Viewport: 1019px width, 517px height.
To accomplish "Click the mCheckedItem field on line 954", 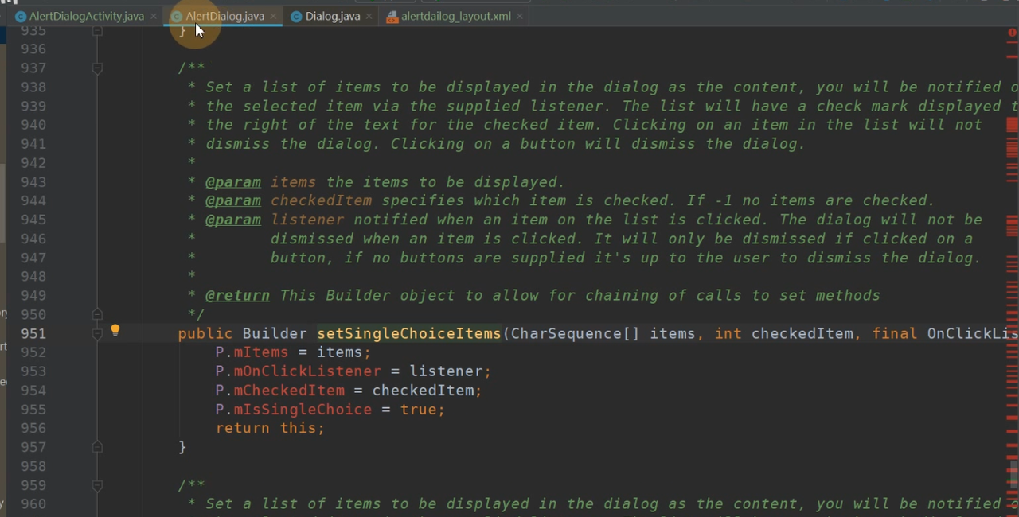I will point(289,391).
